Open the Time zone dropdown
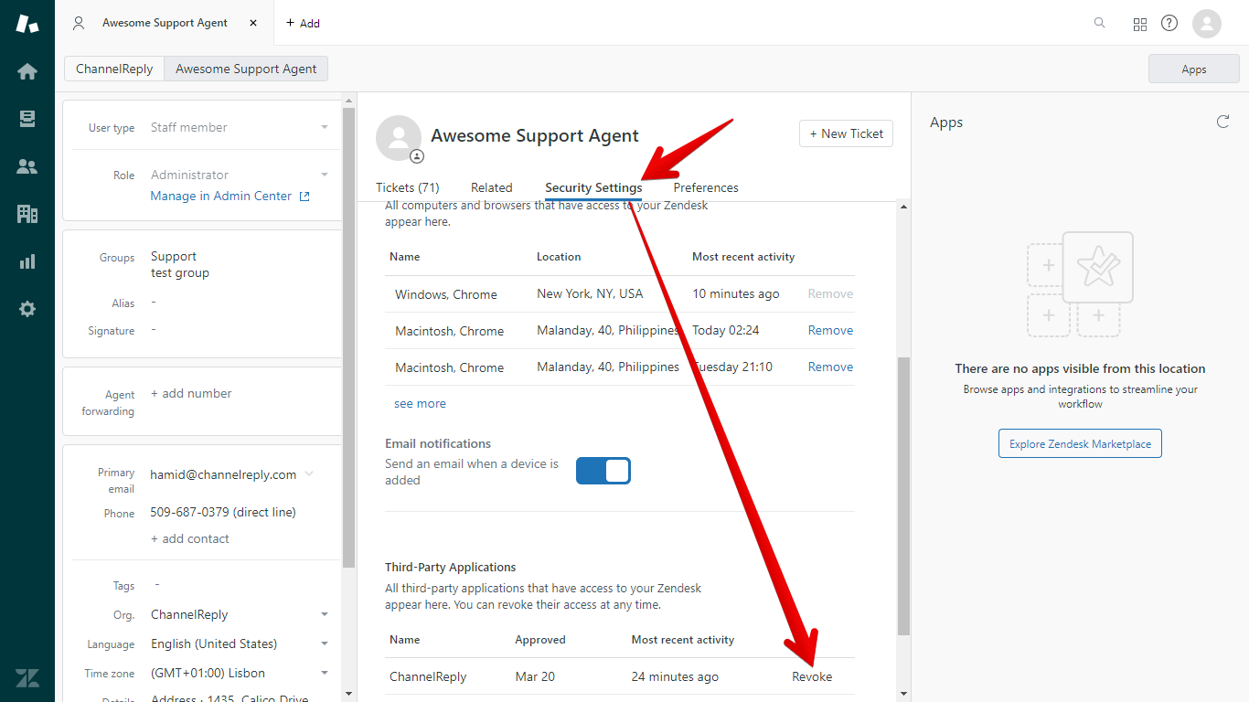 pos(325,673)
